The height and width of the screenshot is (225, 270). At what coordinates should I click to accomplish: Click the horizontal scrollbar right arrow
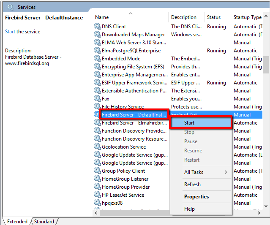[259, 213]
